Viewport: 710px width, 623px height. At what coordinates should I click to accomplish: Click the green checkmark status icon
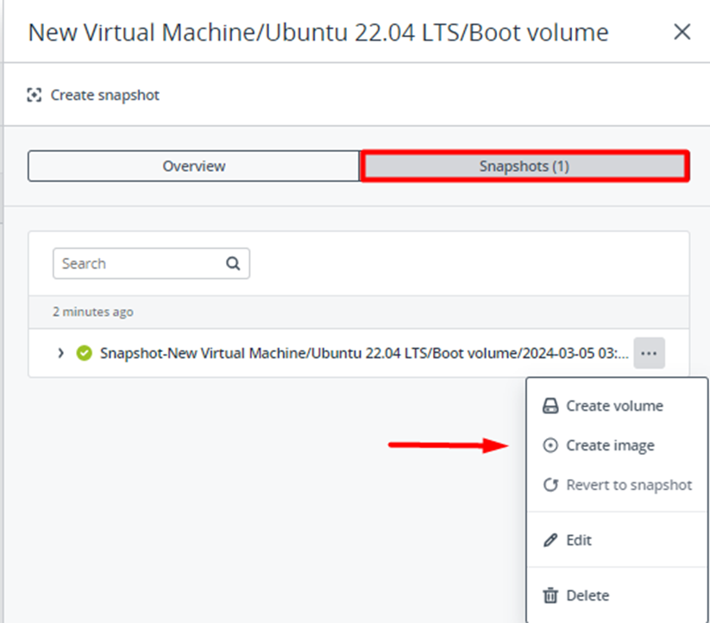(84, 353)
